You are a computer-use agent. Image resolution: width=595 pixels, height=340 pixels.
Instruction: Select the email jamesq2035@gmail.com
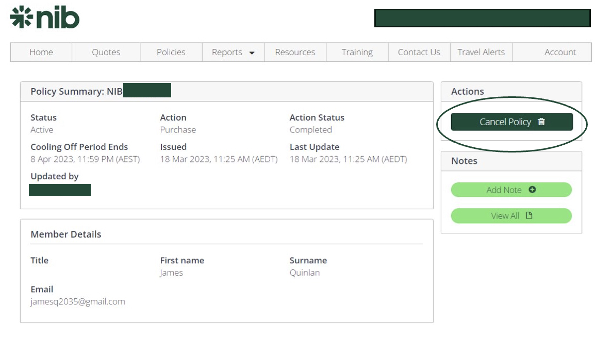78,301
